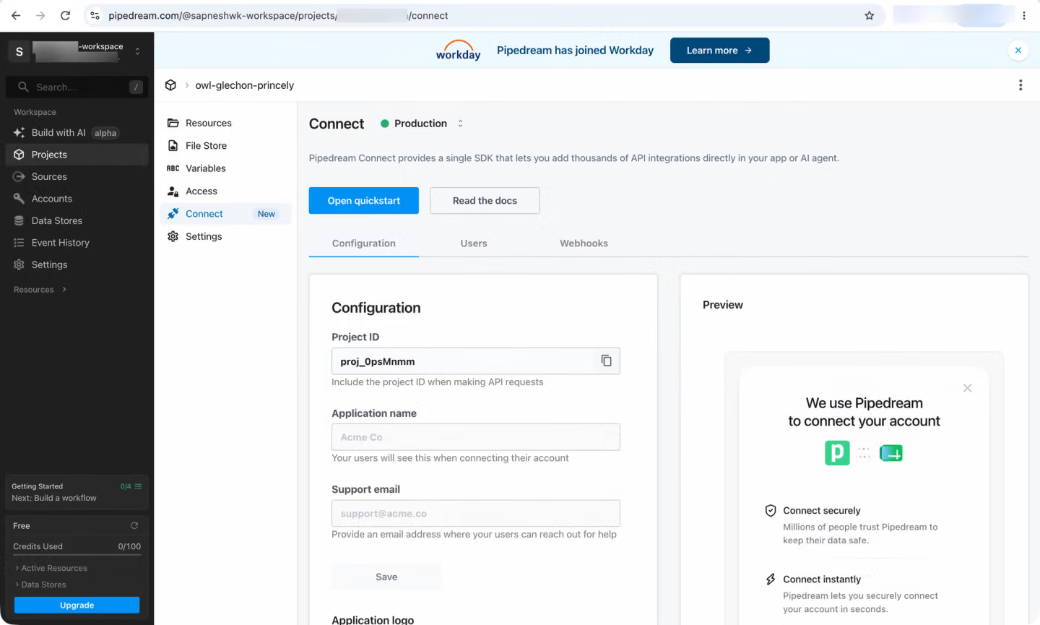Image resolution: width=1040 pixels, height=625 pixels.
Task: Click the 'Connect securely' preview text
Action: [x=822, y=510]
